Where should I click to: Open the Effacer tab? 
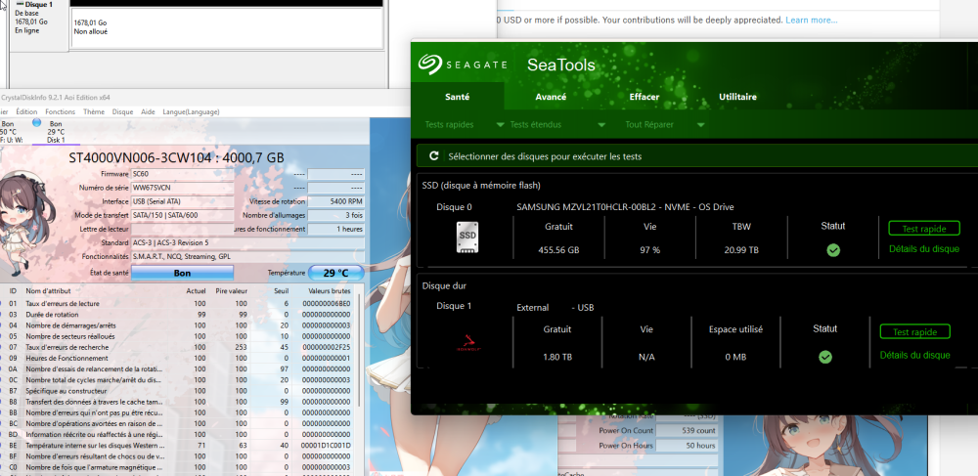[644, 97]
